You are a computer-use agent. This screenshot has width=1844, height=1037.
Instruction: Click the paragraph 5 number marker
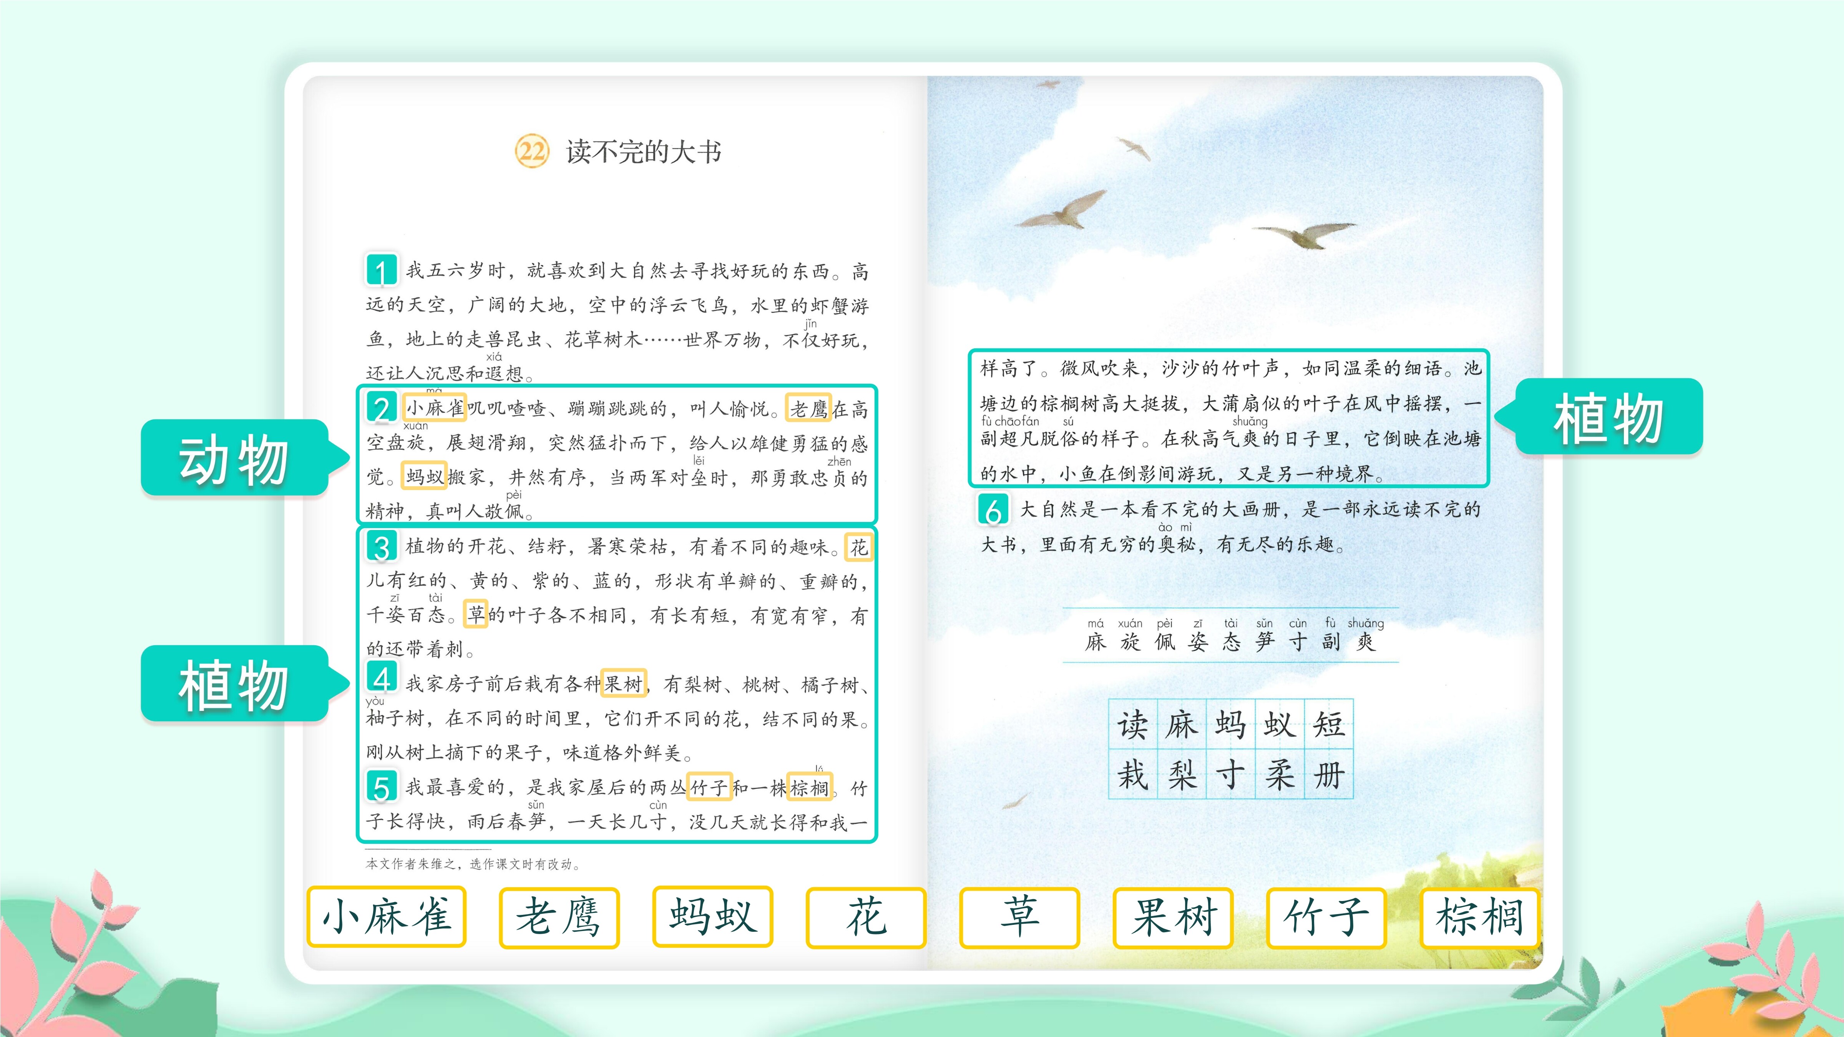(x=382, y=787)
